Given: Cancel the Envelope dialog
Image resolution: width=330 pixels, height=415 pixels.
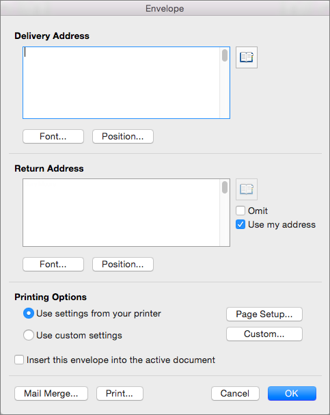Looking at the screenshot, I should 235,393.
